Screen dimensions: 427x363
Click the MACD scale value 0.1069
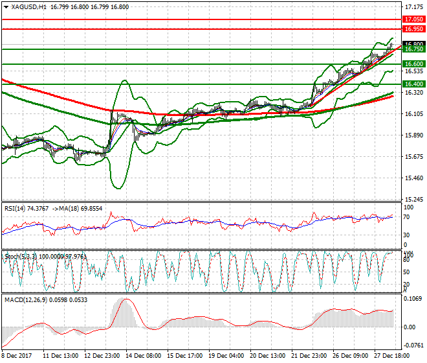413,299
